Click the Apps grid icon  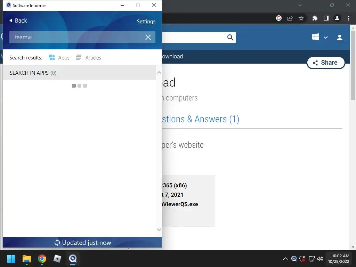pyautogui.click(x=52, y=57)
